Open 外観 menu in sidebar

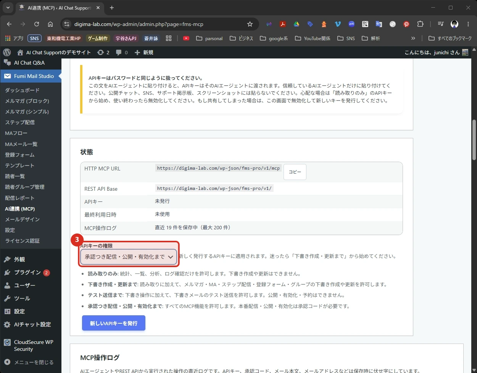31,259
